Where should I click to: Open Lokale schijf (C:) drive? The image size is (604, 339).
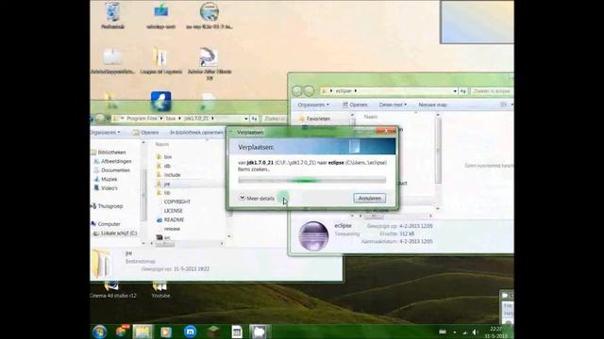pos(115,233)
